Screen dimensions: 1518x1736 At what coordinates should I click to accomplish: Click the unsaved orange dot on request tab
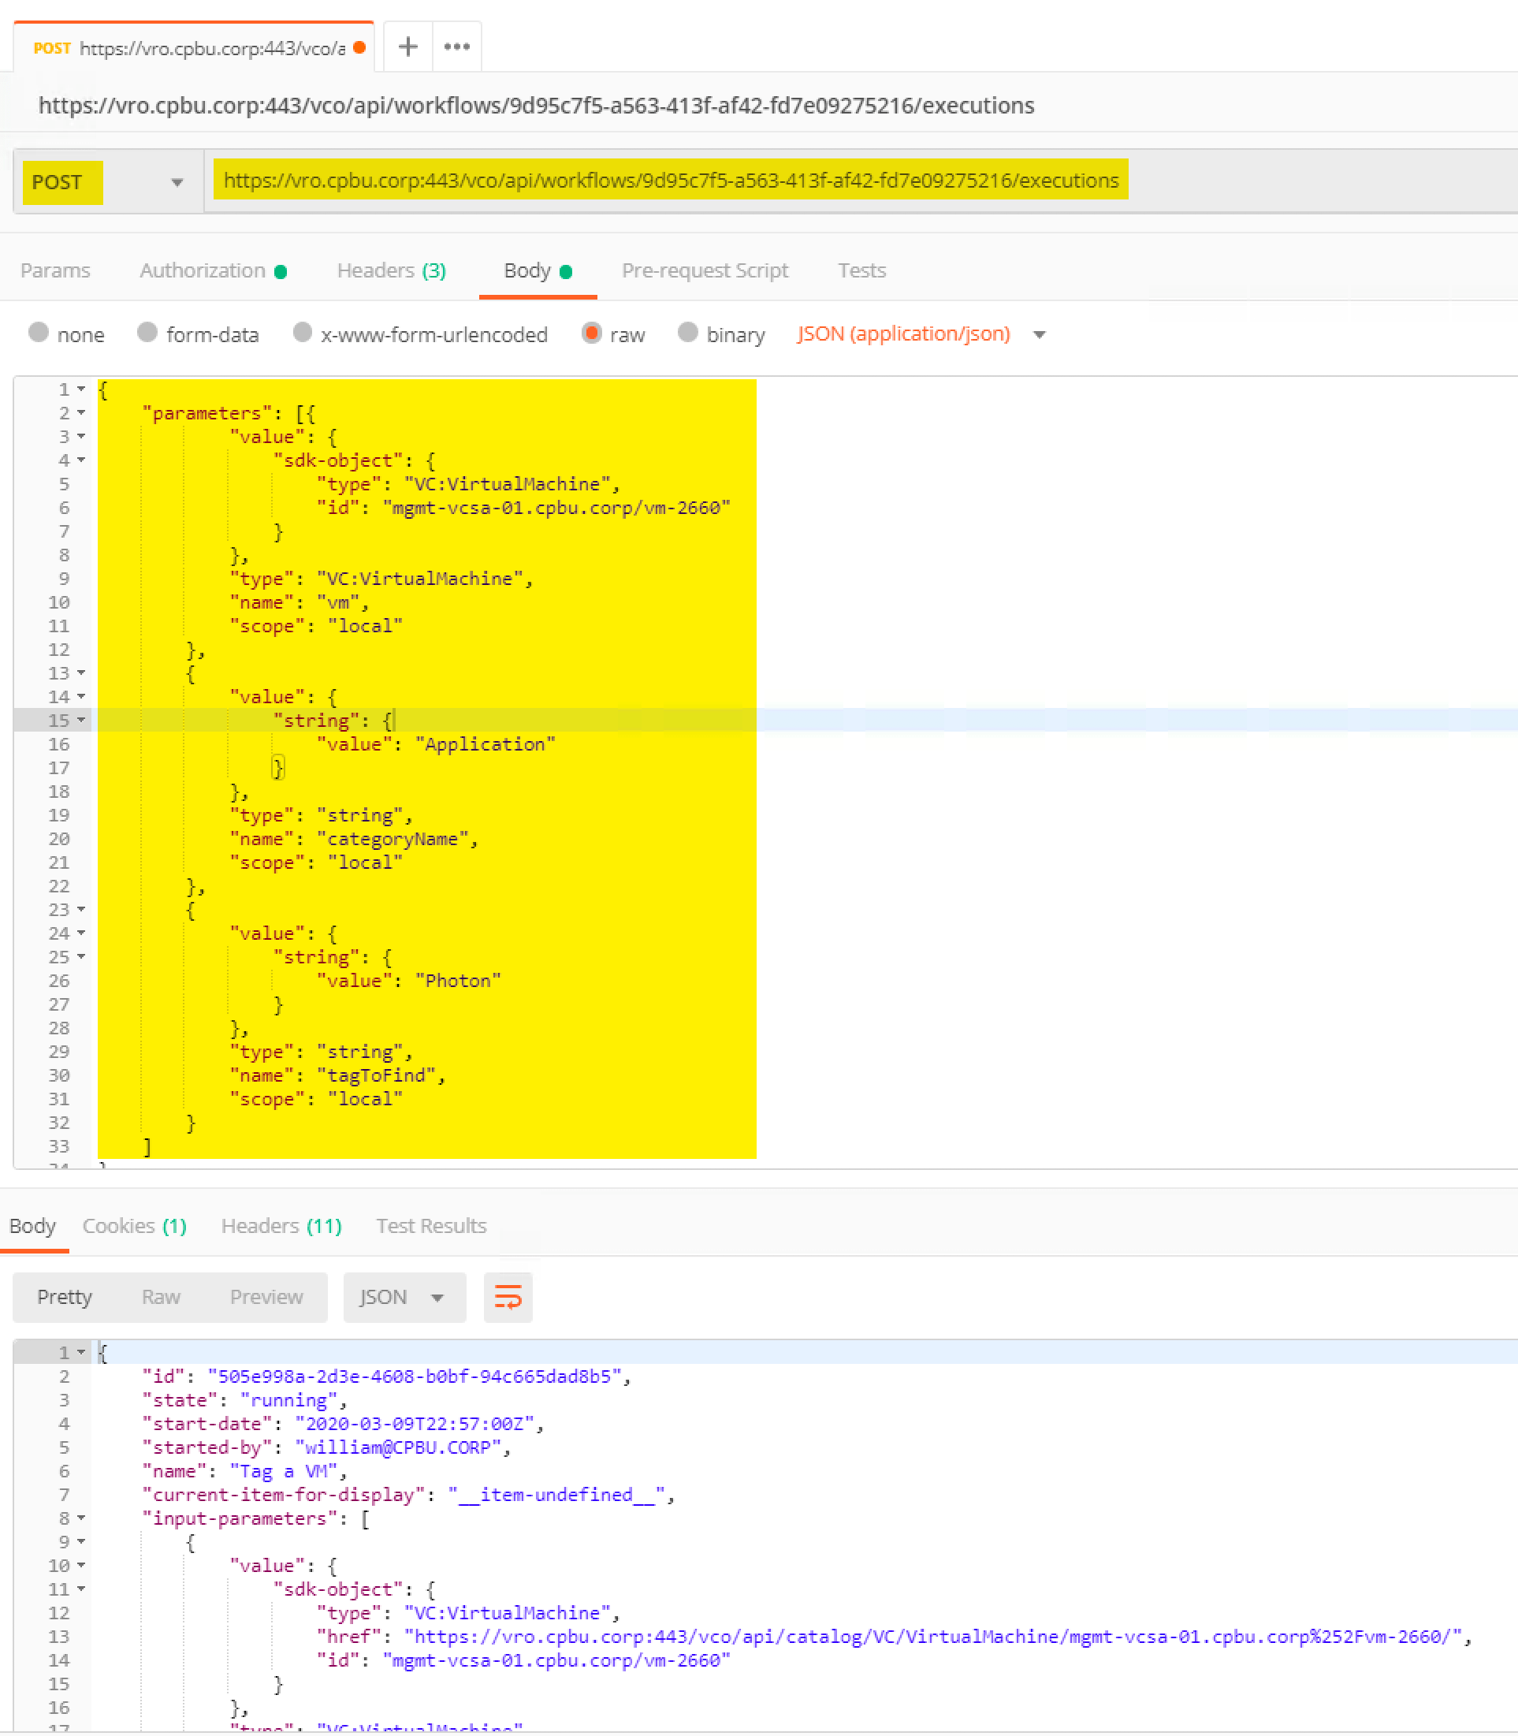(x=359, y=47)
